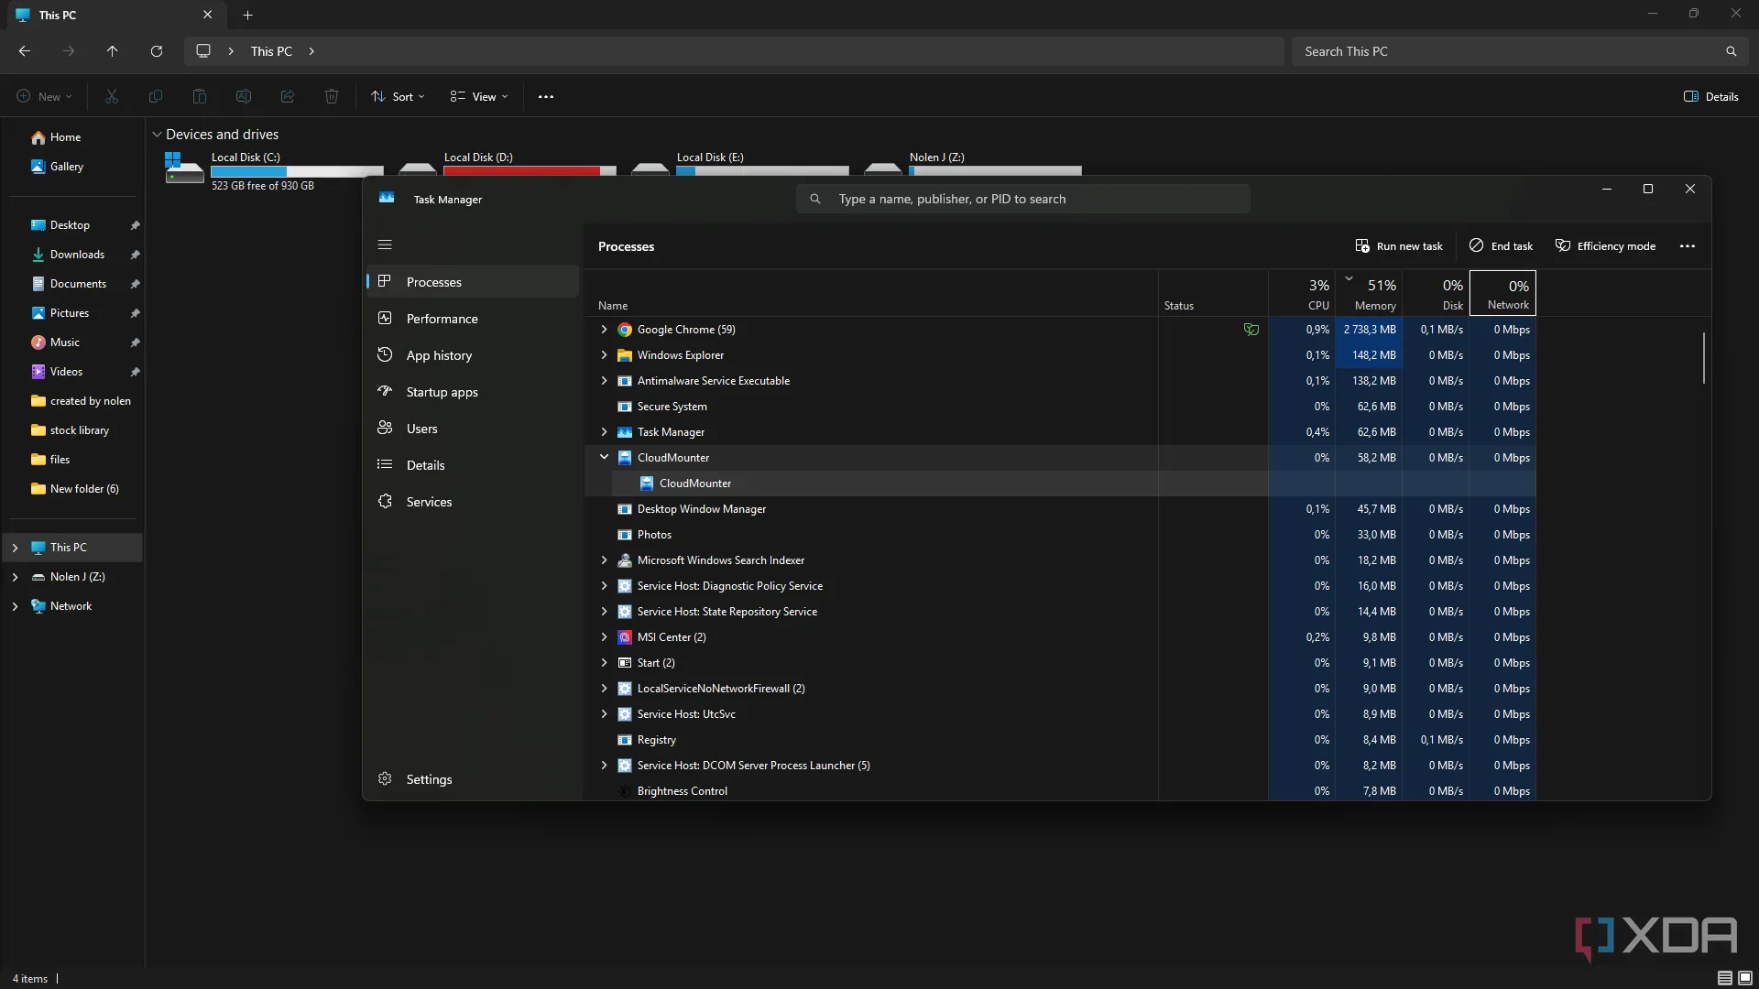Open the Details tab in Task Manager
The image size is (1759, 989).
[472, 465]
